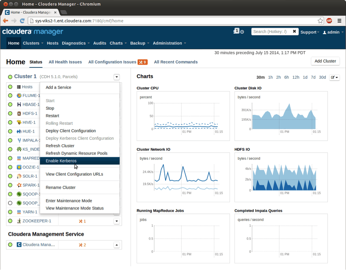Viewport: 346px width, 270px height.
Task: Click the HDFS-1 service icon
Action: click(19, 114)
